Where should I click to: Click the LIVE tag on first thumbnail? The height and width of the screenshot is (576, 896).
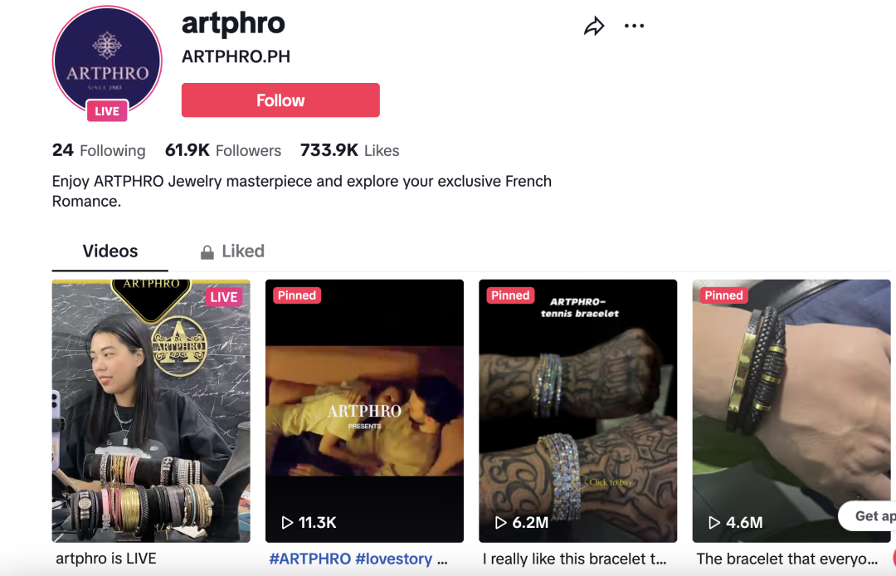224,297
